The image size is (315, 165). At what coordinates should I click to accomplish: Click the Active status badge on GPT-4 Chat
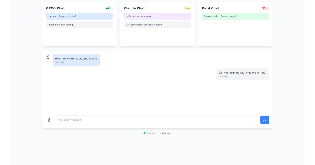109,8
